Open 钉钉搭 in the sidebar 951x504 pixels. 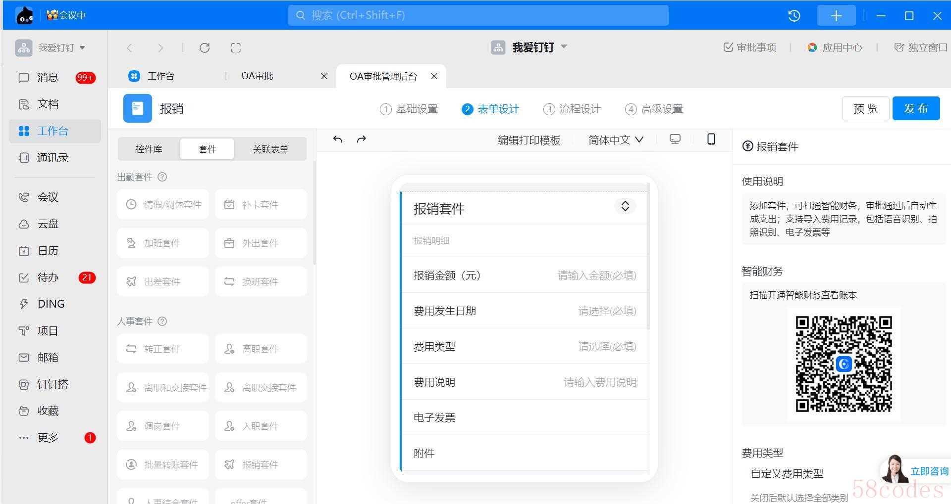click(55, 384)
